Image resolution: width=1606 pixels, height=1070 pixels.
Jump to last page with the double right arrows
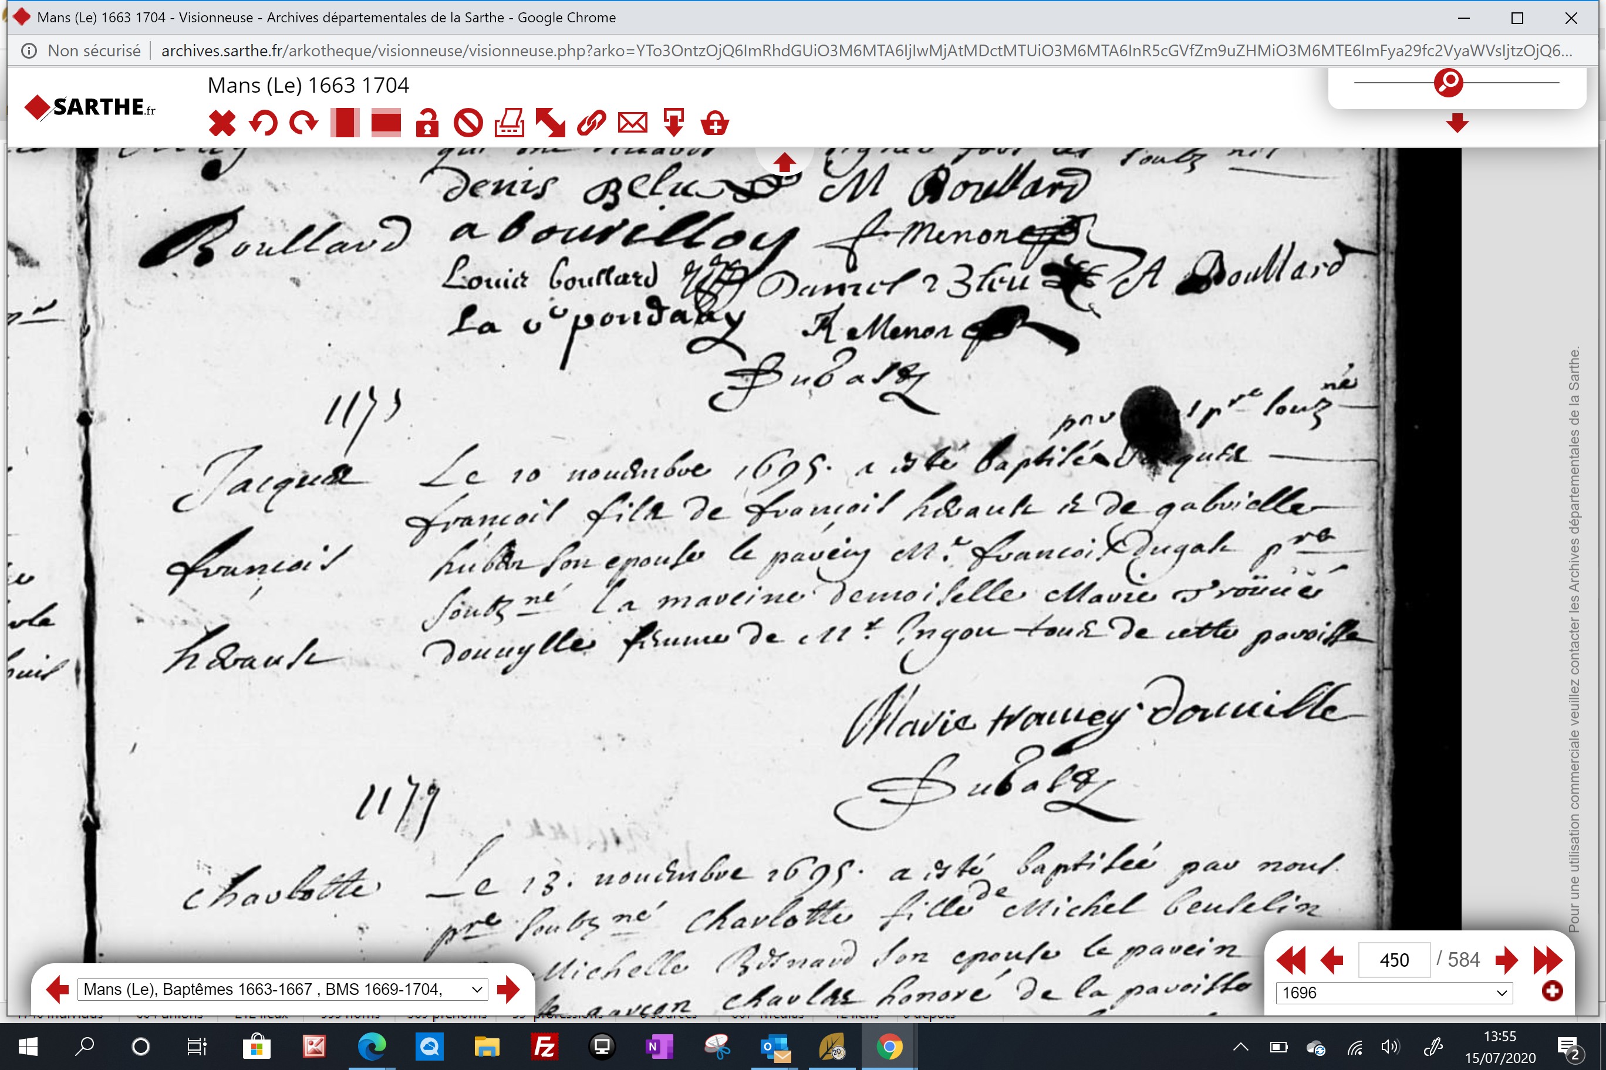pos(1547,960)
